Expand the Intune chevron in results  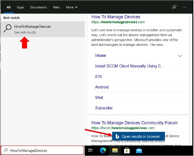point(180,56)
